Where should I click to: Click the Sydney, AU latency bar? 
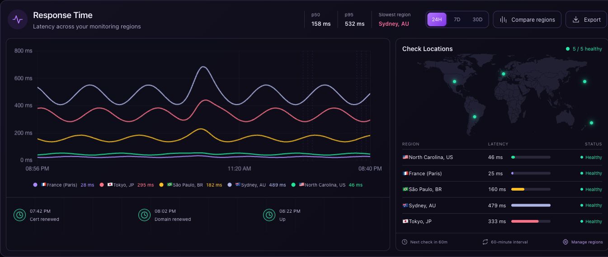click(531, 206)
